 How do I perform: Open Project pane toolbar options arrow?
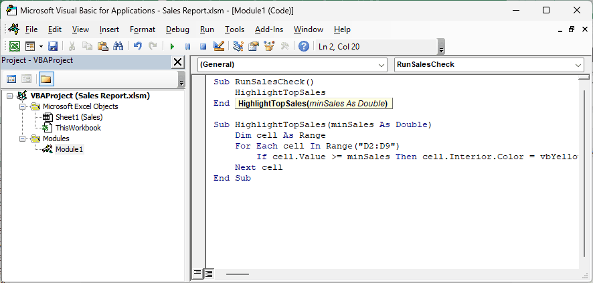pos(181,79)
